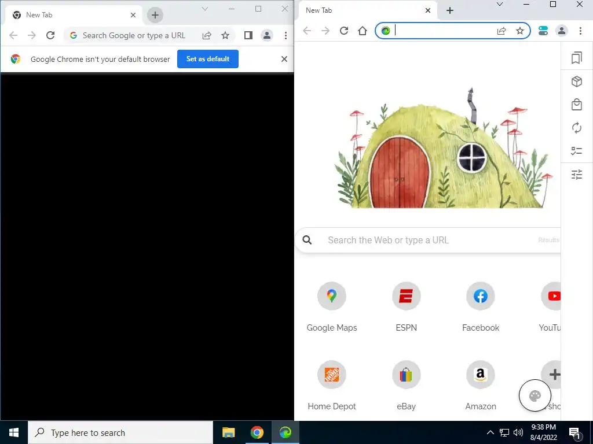Open eBay shortcut
Viewport: 593px width, 444px height.
coord(406,375)
